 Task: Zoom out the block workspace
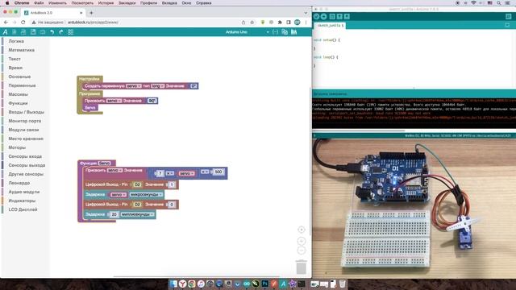301,251
